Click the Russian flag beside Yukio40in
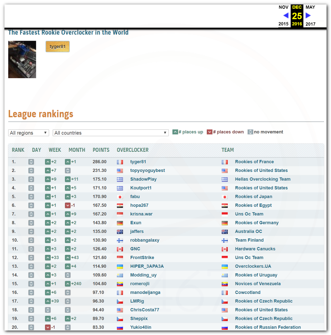This screenshot has width=331, height=335. tap(120, 327)
